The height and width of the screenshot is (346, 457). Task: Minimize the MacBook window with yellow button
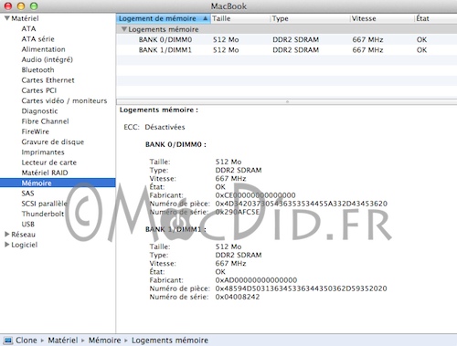tap(21, 5)
